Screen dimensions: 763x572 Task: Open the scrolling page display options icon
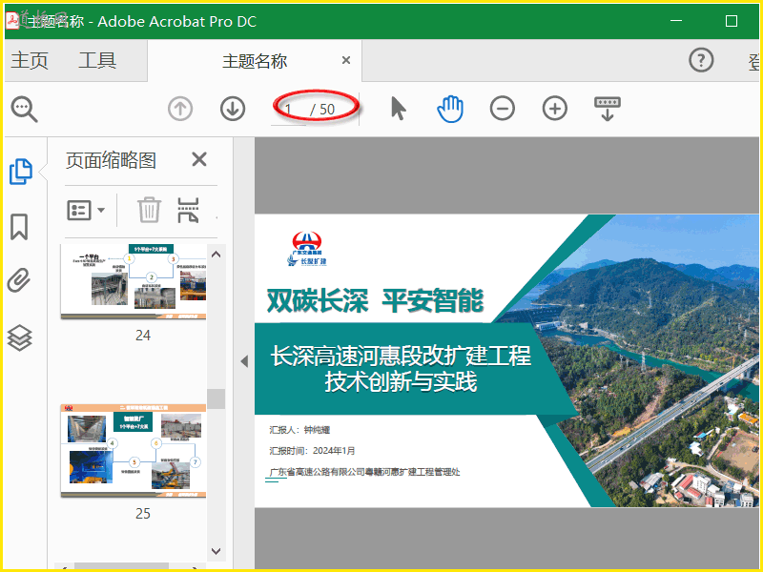coord(608,109)
